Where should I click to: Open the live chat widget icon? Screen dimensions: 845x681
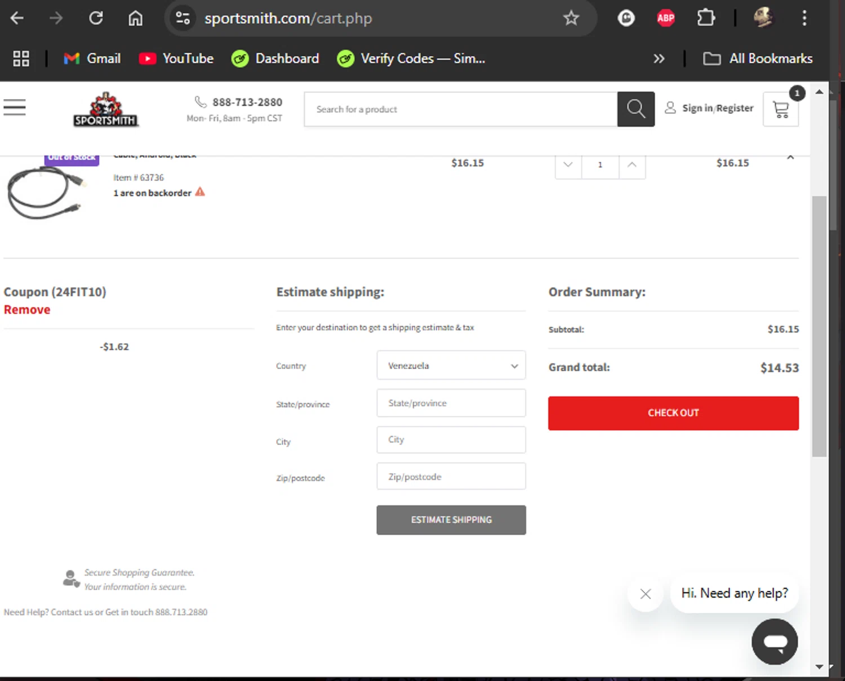(775, 642)
